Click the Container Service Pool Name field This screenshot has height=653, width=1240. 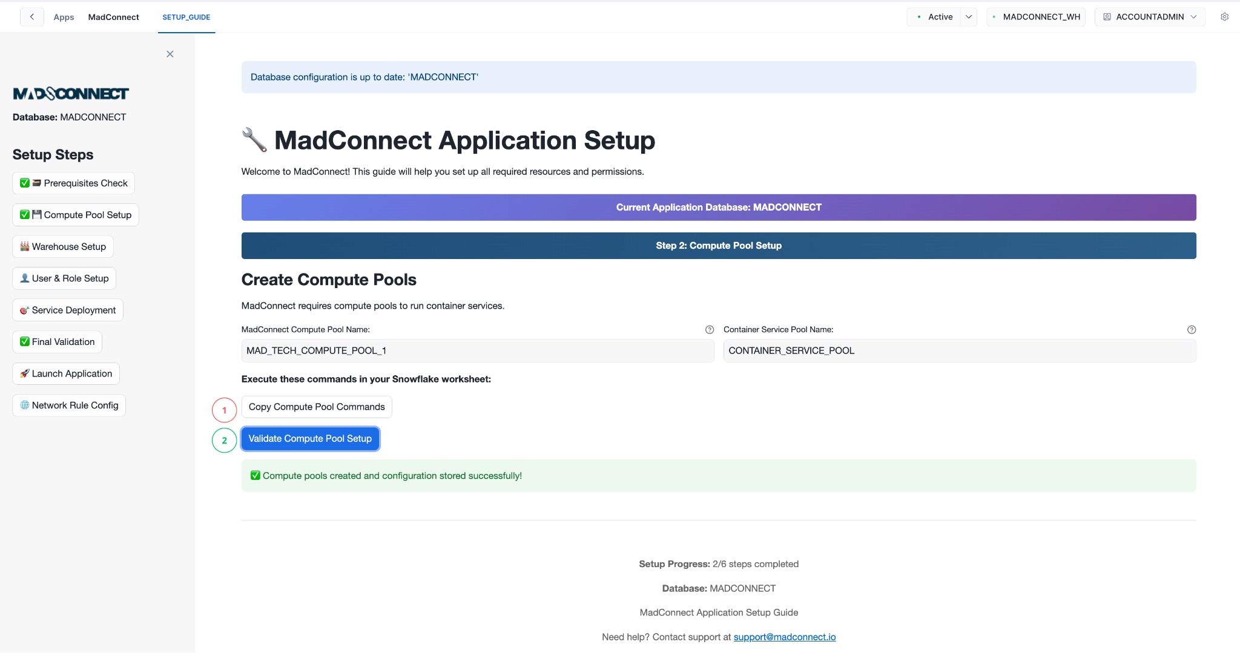click(x=959, y=351)
